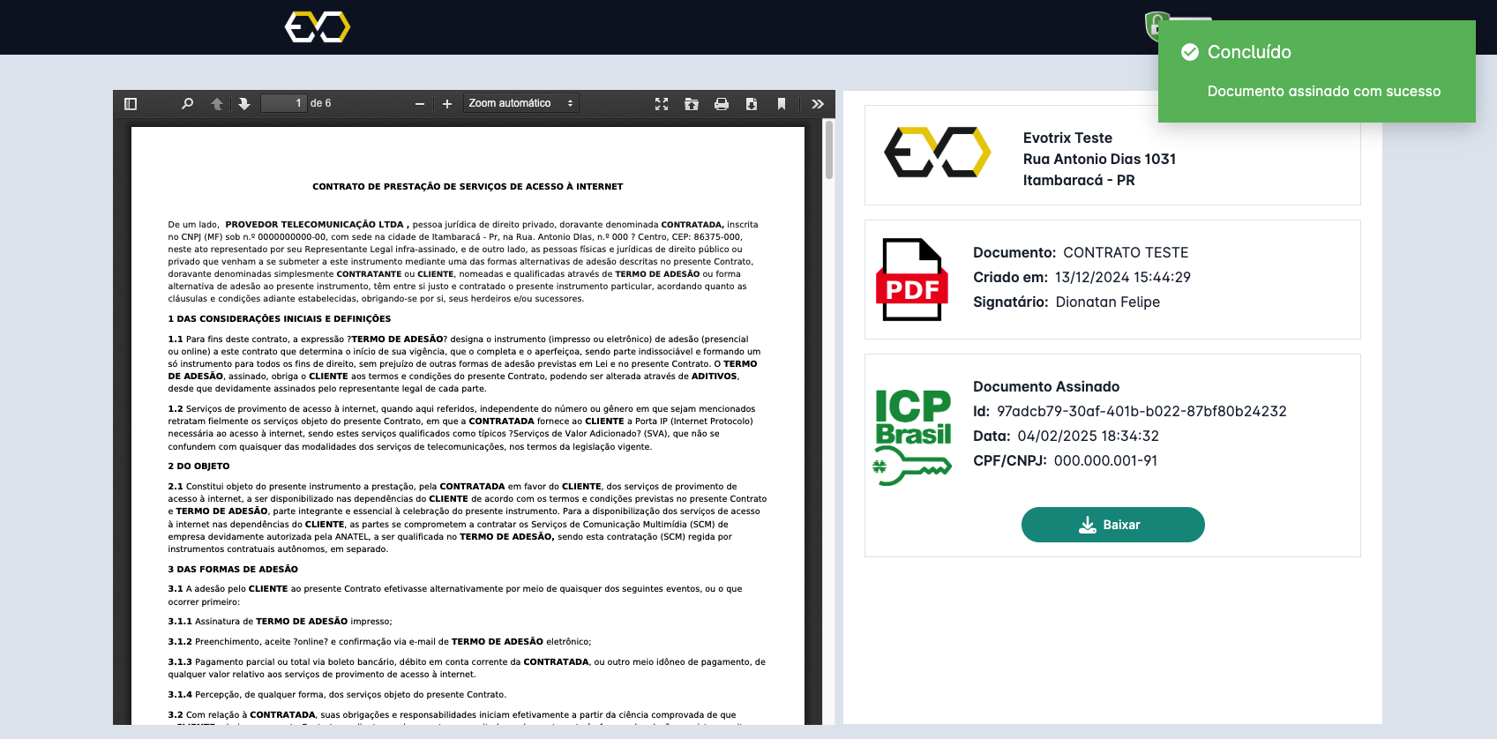Expand the PDF toolbar tools menu
The width and height of the screenshot is (1497, 739).
coord(818,104)
